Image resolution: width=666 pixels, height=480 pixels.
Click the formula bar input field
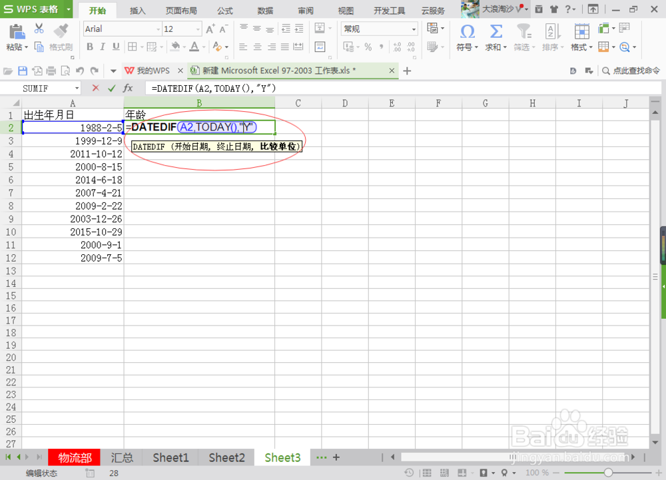tap(404, 89)
